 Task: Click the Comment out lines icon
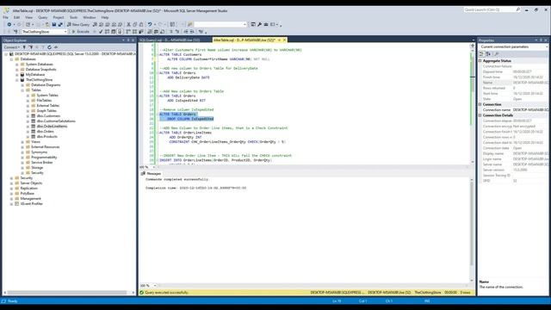coord(170,32)
